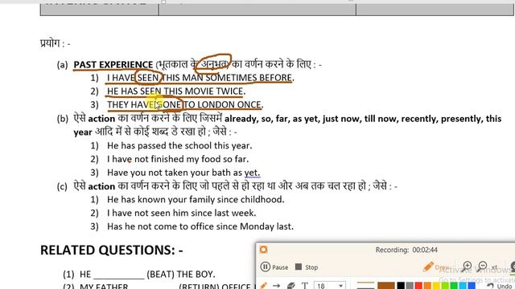
Task: Click 'Have you not taken your bath as yet.'
Action: (183, 173)
